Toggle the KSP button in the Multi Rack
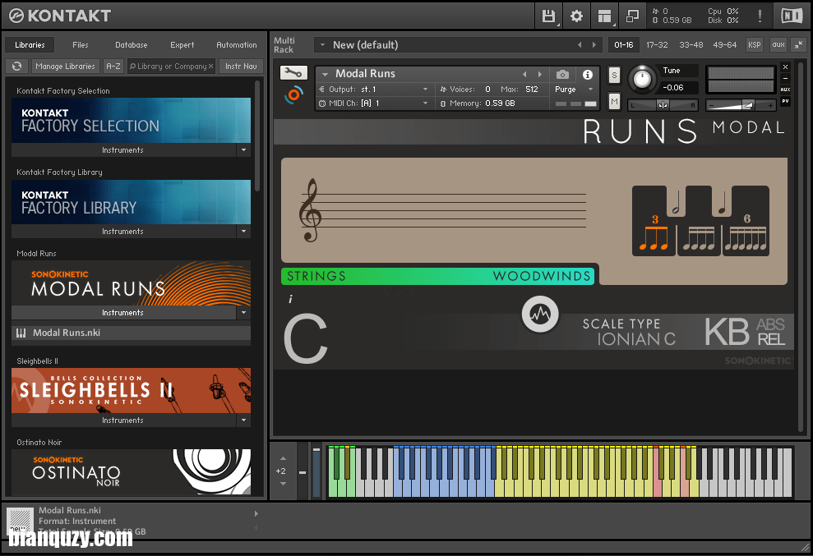Screen dimensions: 813x556 [x=755, y=45]
